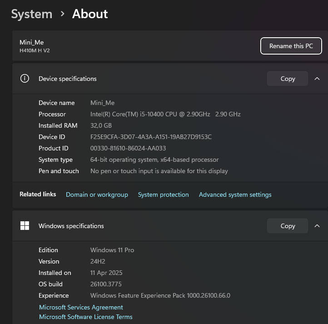The image size is (328, 324).
Task: Open the Microsoft Services Agreement link
Action: 81,307
